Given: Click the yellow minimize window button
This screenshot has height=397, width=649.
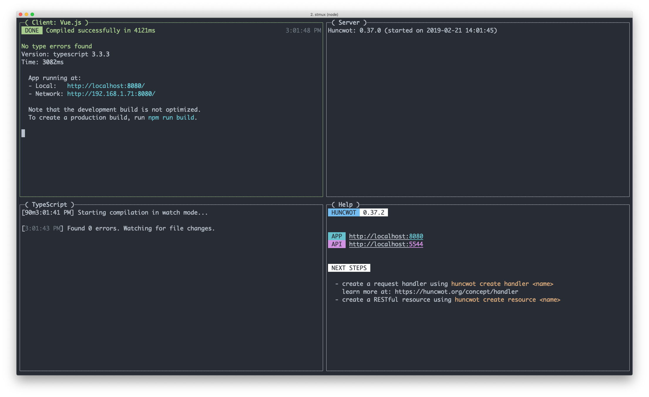Looking at the screenshot, I should coord(26,14).
